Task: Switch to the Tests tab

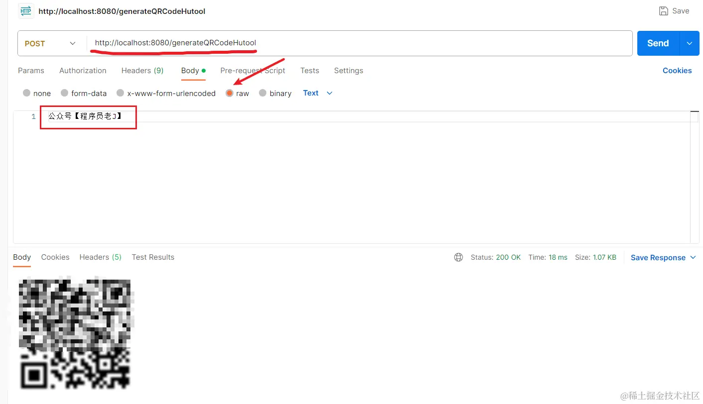Action: [310, 71]
